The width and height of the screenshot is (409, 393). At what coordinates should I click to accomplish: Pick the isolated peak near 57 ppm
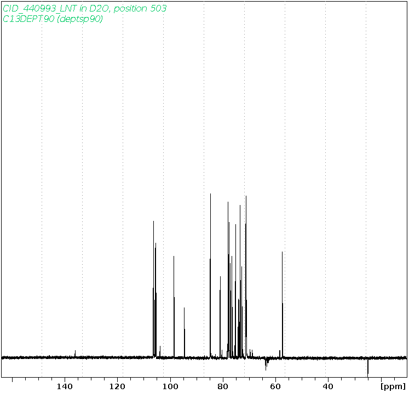click(282, 304)
